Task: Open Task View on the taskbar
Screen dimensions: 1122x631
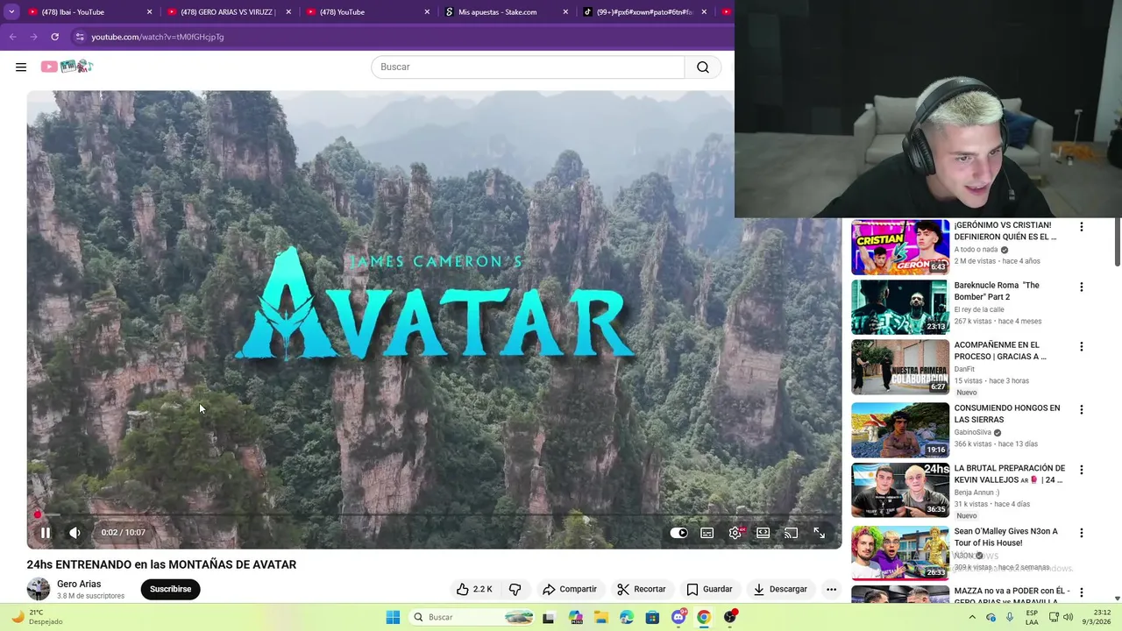Action: (x=549, y=617)
